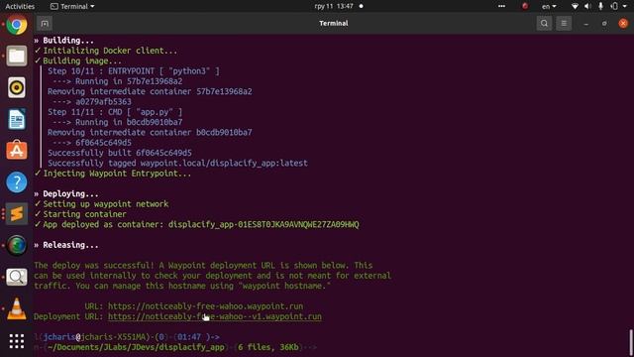
Task: Open the Wi-Fi network indicator
Action: (575, 6)
